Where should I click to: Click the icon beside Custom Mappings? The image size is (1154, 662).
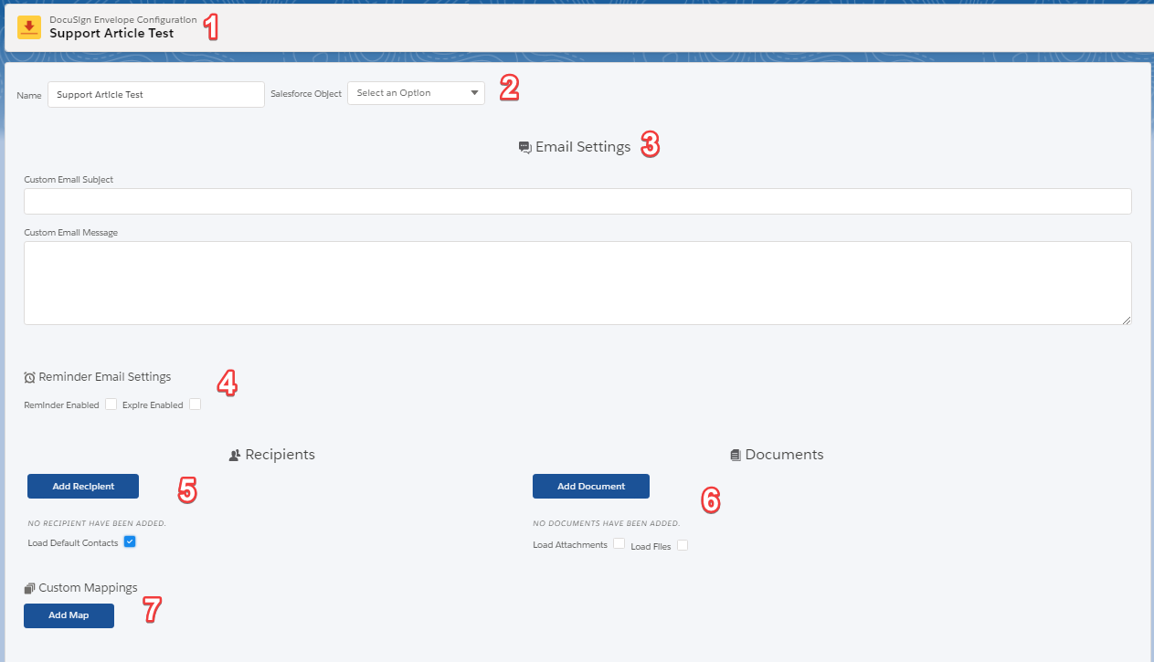coord(28,587)
